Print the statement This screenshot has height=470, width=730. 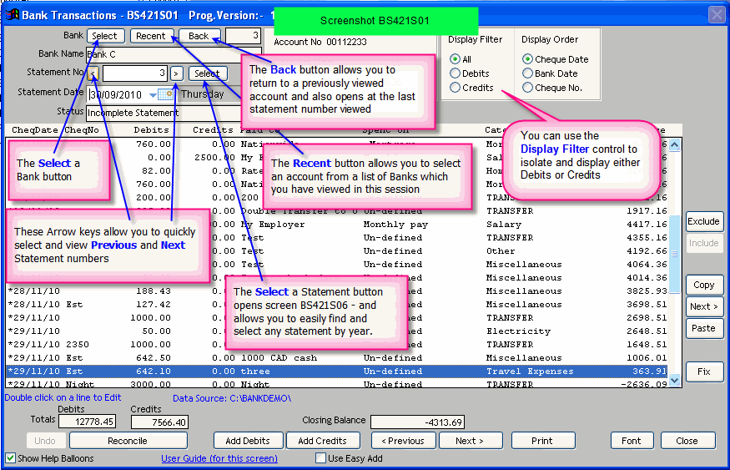(543, 441)
